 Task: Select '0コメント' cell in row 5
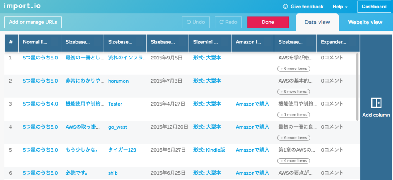tap(332, 150)
